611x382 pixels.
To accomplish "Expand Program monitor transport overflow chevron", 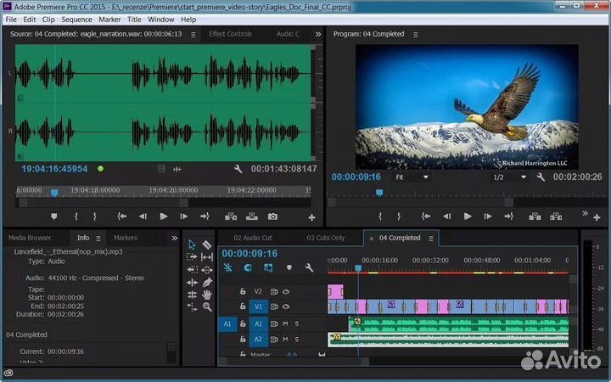I will (x=585, y=213).
